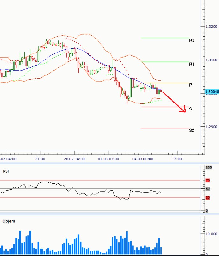Click the P pivot level label
Viewport: 219px width, 256px height.
click(x=190, y=85)
